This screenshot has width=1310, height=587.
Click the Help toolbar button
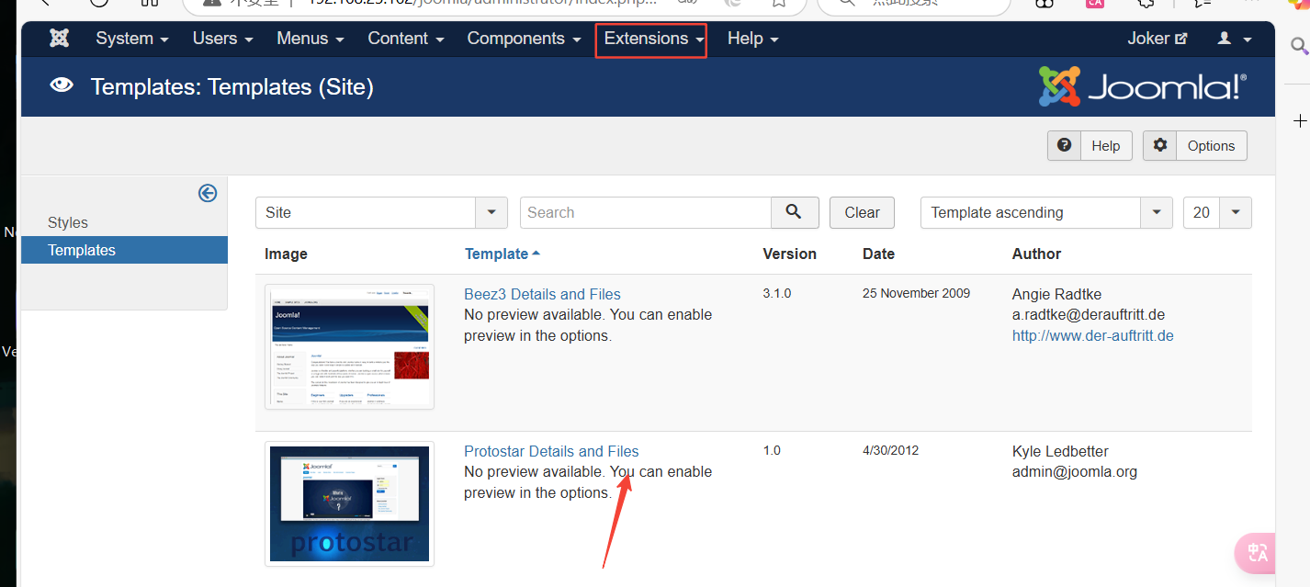tap(1090, 145)
